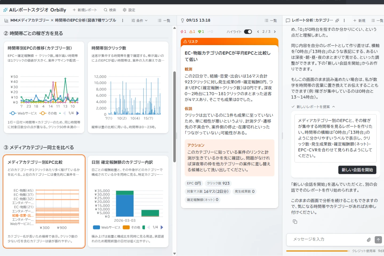Focus the メッセージを入力 message field
Screen dimensions: 384x256
point(329,239)
